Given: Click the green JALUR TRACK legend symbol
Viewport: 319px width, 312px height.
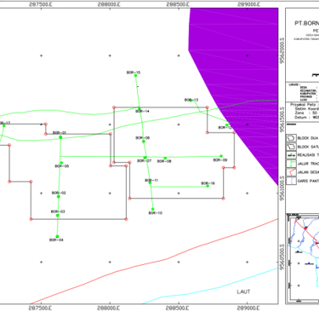Looking at the screenshot, I should (291, 164).
